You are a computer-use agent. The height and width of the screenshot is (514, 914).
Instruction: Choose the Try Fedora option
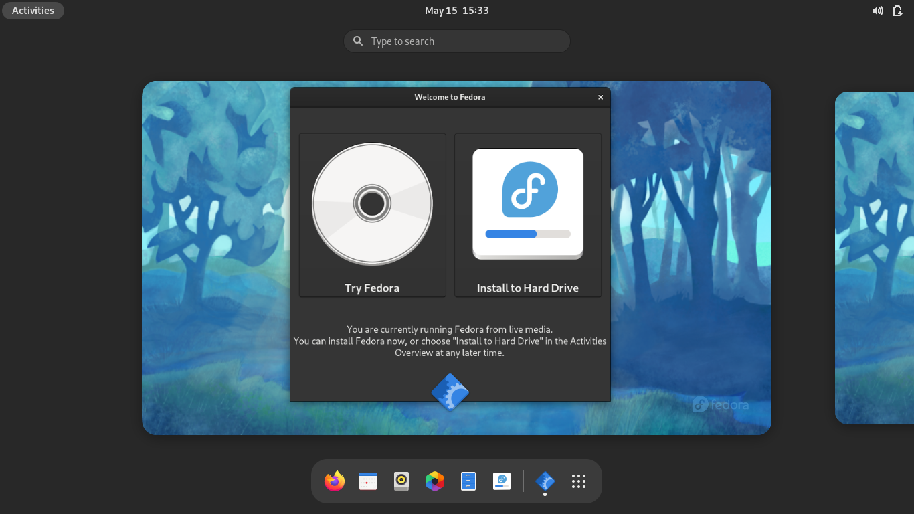pos(372,215)
